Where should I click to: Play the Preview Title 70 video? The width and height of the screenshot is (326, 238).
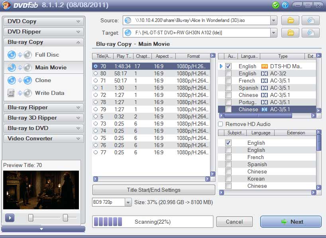pyautogui.click(x=10, y=218)
